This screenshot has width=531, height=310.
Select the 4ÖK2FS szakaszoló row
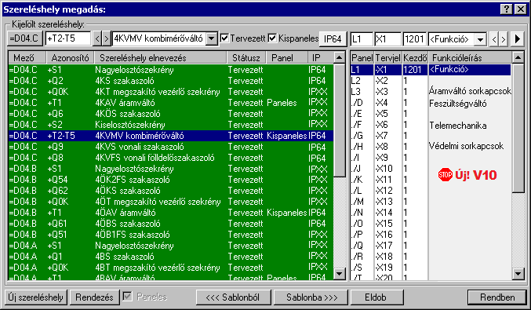point(171,180)
